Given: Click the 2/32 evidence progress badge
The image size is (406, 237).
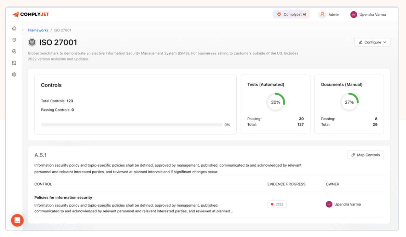Looking at the screenshot, I should [277, 204].
